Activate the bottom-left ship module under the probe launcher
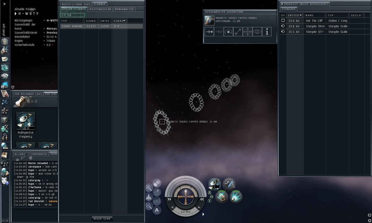This screenshot has height=223, width=372. [x=221, y=197]
